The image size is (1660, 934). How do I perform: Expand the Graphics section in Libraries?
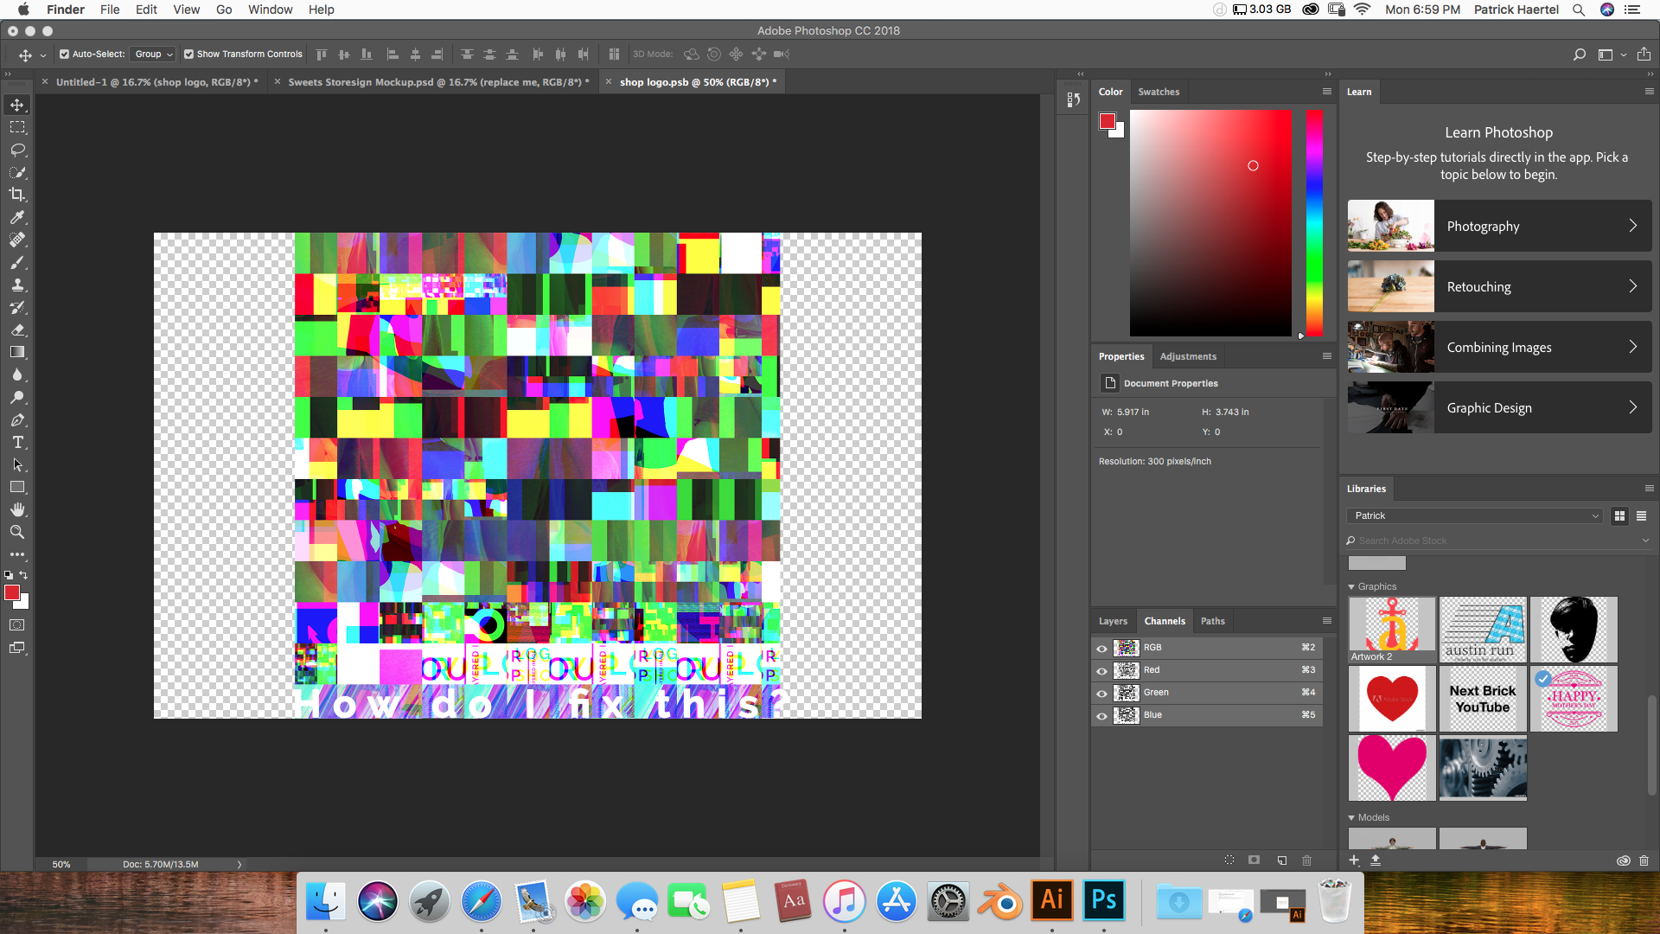1351,586
